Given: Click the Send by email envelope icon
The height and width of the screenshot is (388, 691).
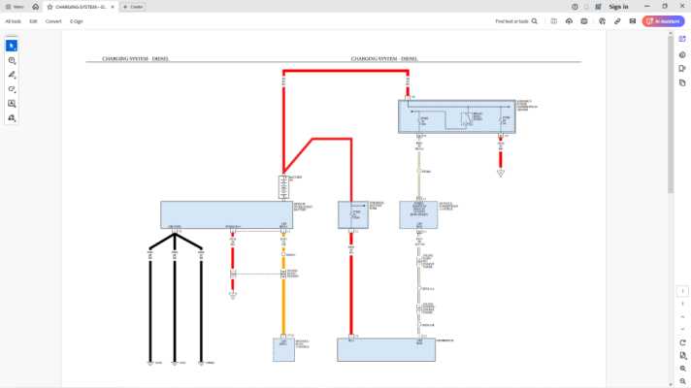Looking at the screenshot, I should coord(633,21).
